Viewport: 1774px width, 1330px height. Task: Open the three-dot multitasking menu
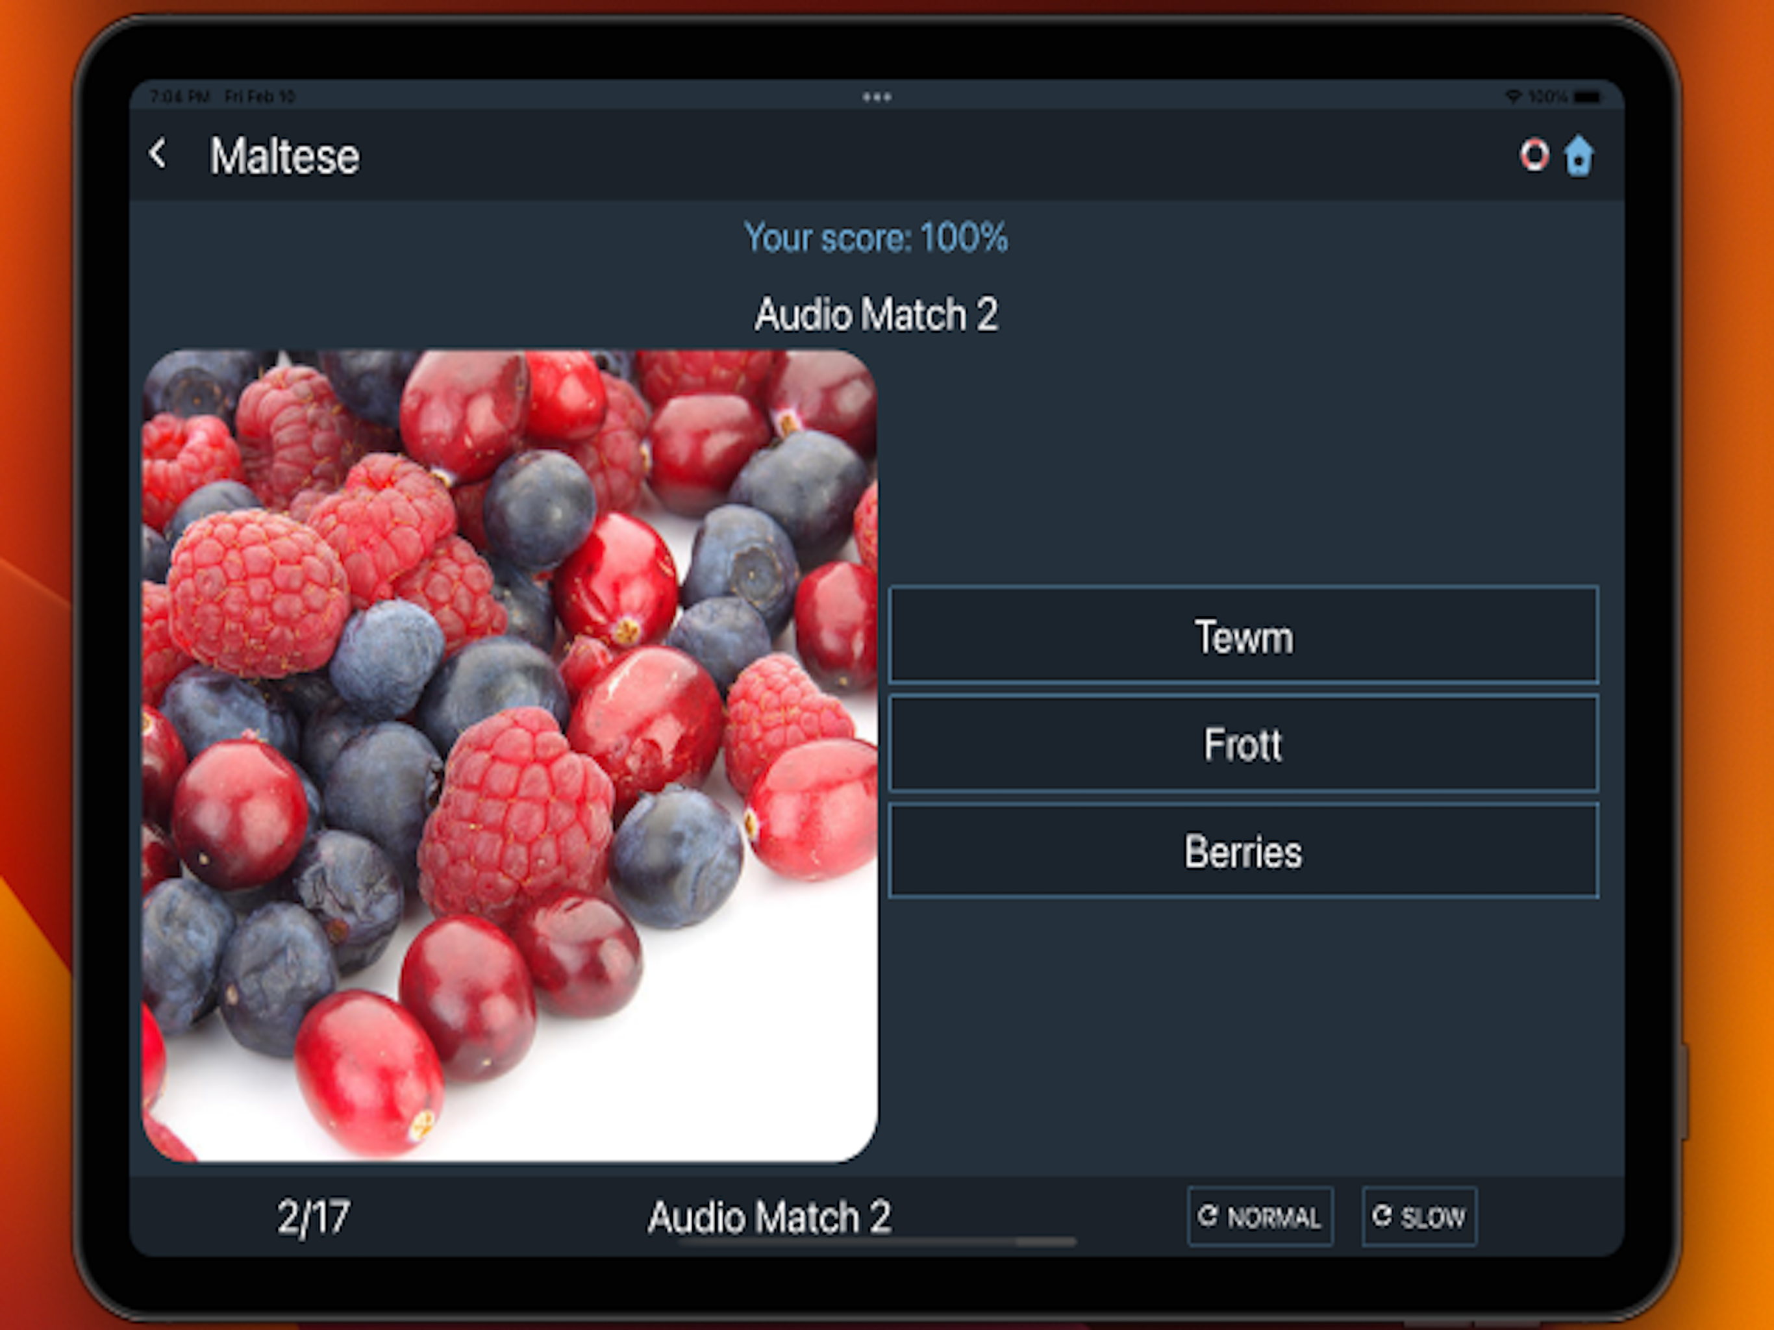click(877, 97)
